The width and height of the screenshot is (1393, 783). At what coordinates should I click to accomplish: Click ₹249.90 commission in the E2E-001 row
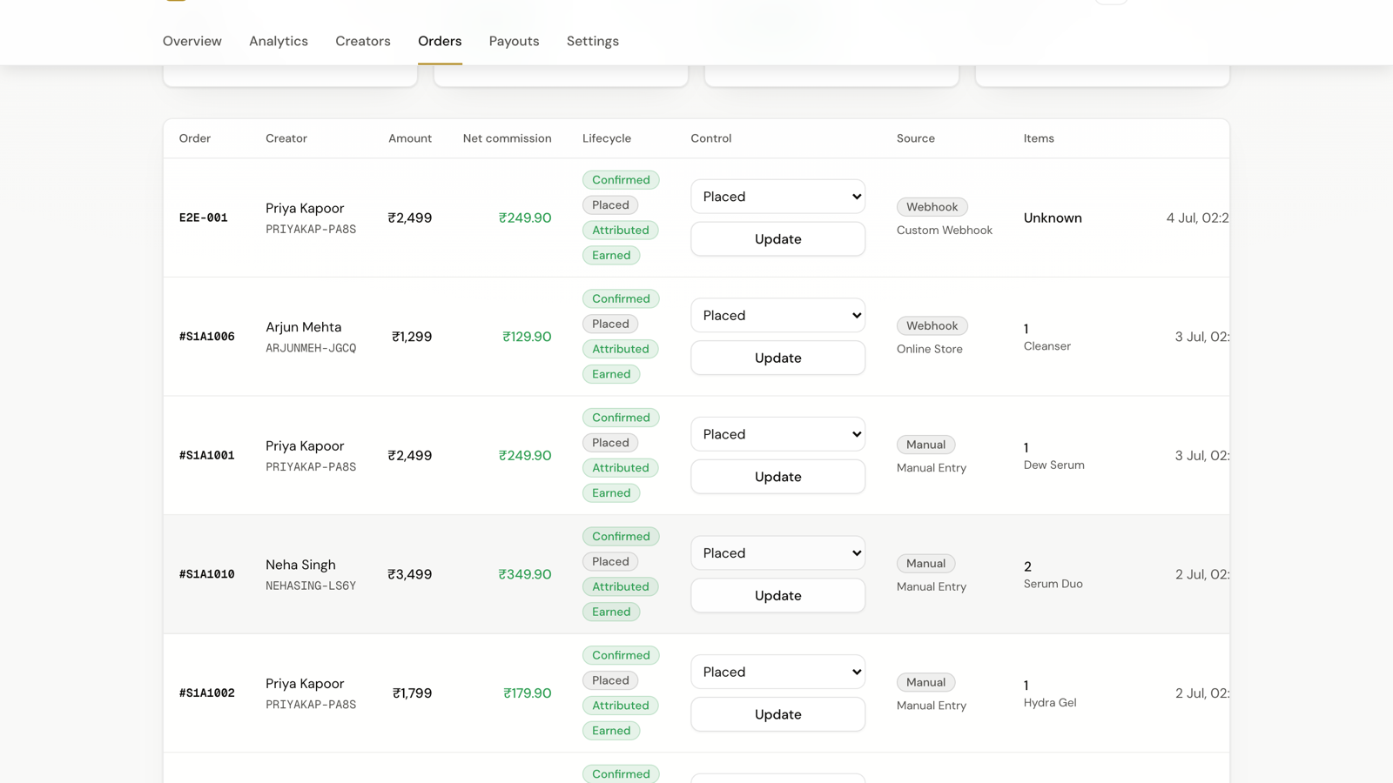(525, 217)
